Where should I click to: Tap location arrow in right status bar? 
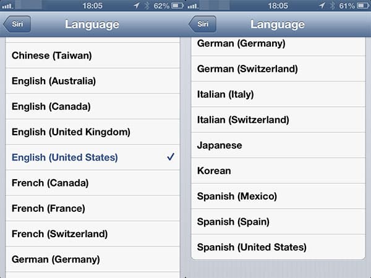(322, 6)
